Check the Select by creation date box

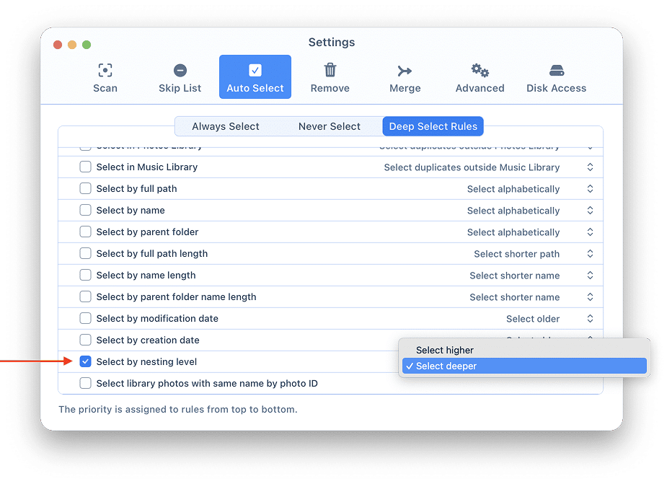coord(85,340)
